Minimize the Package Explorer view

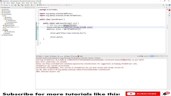32,7
